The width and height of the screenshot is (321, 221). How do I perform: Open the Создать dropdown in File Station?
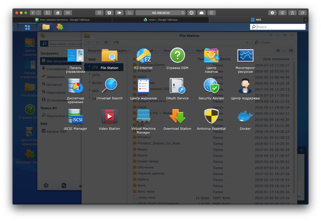pyautogui.click(x=122, y=51)
